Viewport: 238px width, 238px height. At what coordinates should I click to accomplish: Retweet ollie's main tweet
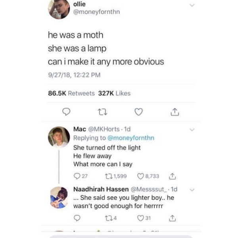[102, 113]
